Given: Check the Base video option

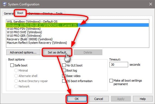Looking at the screenshot, I should click(64, 76).
